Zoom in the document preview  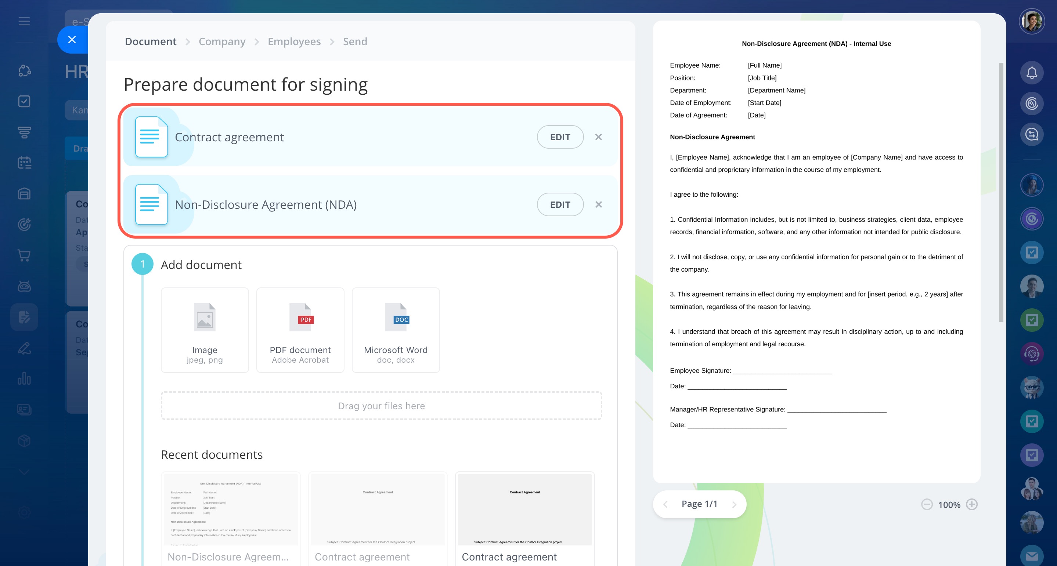[x=972, y=504]
